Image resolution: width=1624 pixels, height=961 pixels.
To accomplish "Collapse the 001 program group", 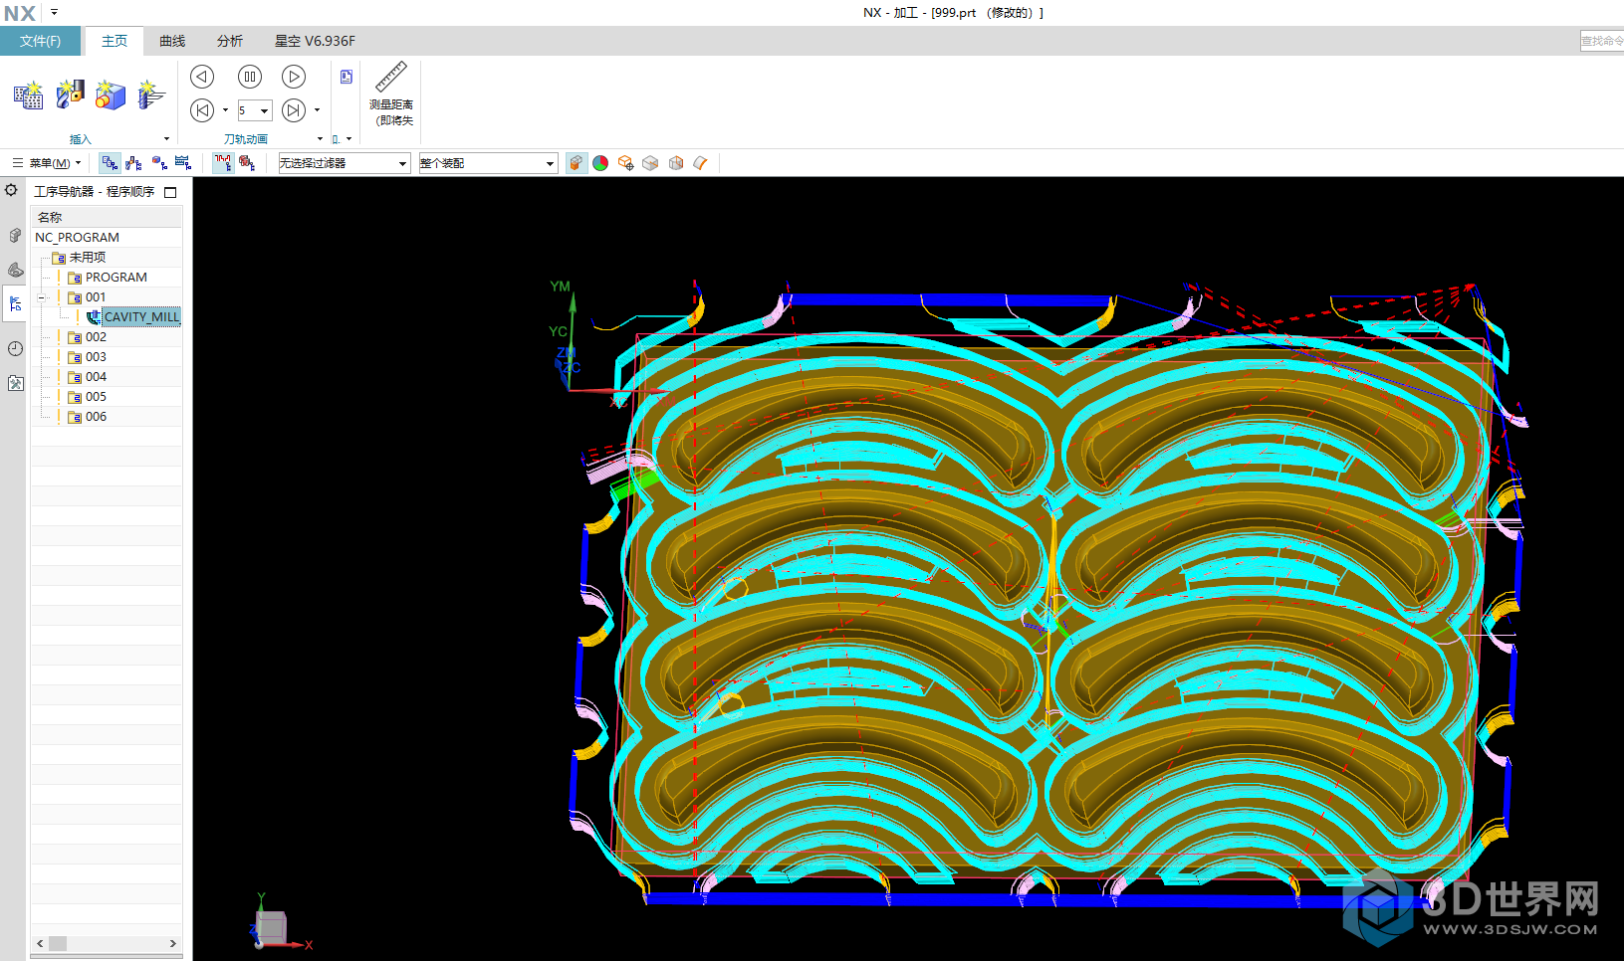I will point(42,297).
